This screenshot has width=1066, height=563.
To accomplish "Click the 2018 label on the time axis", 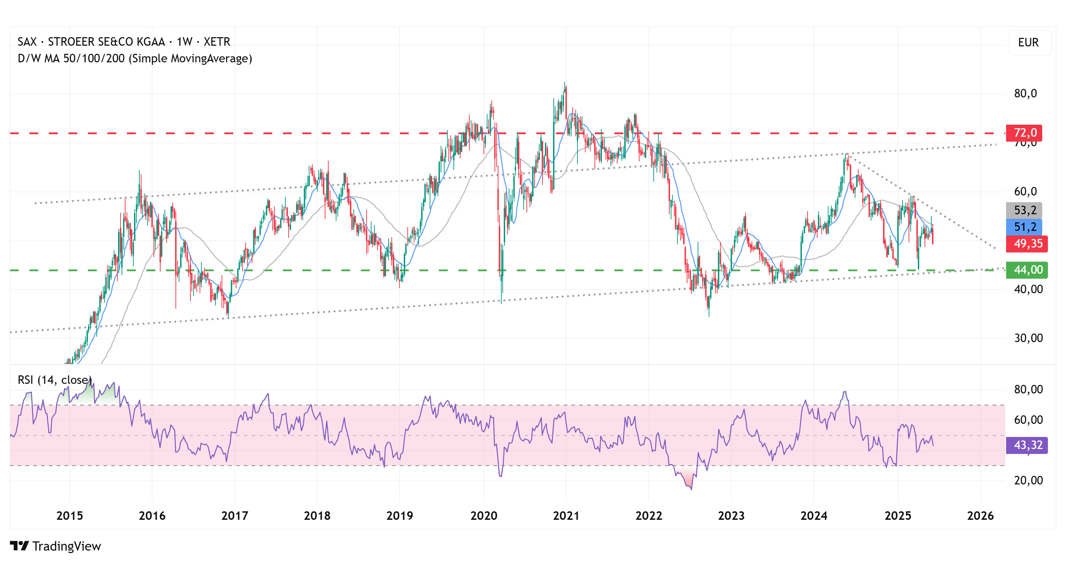I will point(317,516).
